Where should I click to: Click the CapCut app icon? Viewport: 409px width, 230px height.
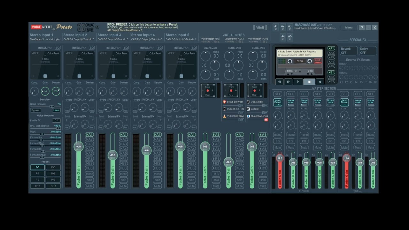pyautogui.click(x=248, y=109)
